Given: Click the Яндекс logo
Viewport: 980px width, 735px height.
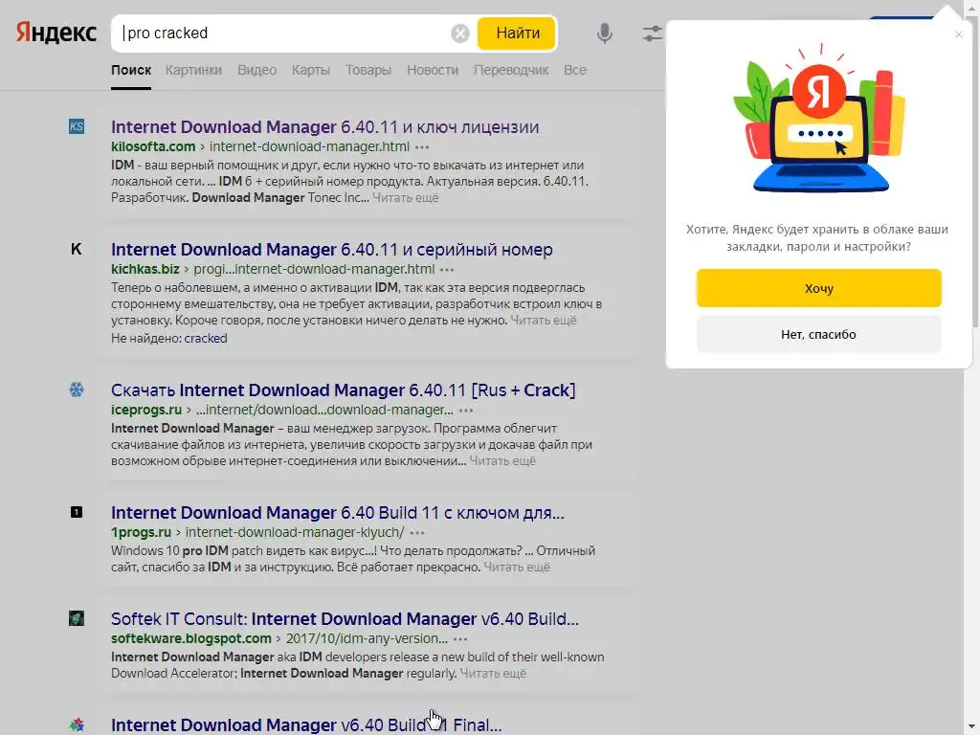Looking at the screenshot, I should [x=56, y=33].
